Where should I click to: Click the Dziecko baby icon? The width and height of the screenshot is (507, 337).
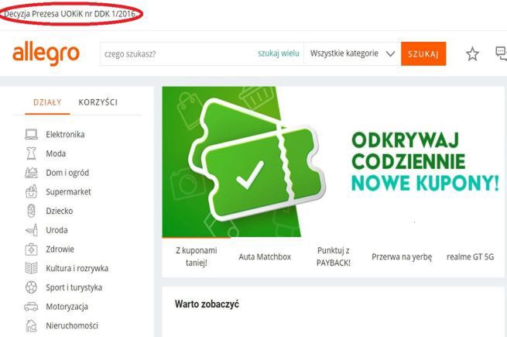pos(32,211)
